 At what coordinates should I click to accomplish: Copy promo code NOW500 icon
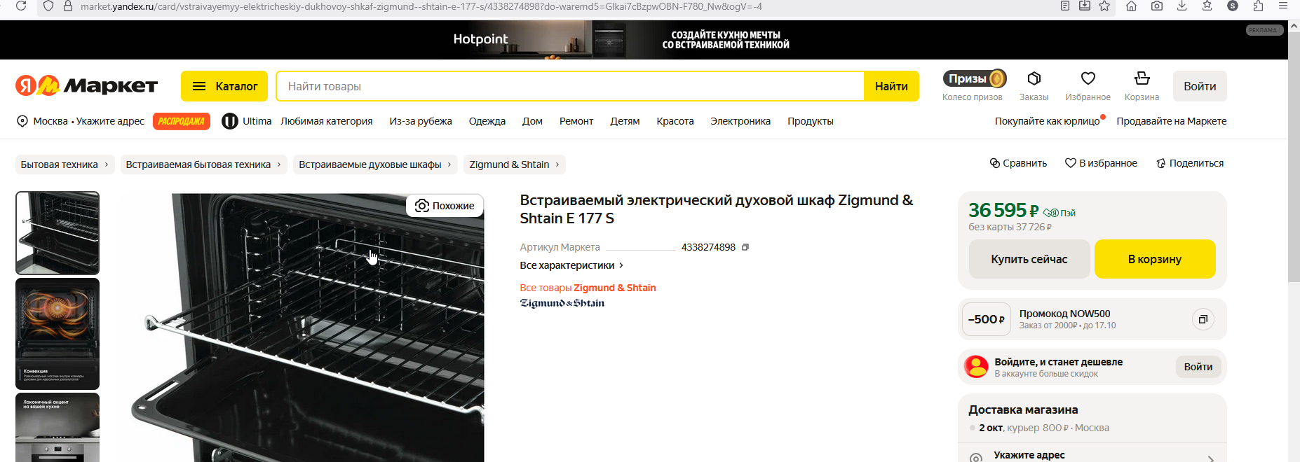click(x=1203, y=319)
